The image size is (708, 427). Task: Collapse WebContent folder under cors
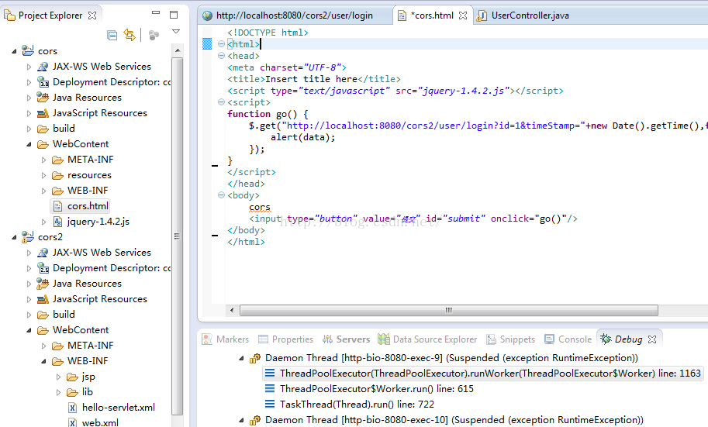click(x=29, y=144)
